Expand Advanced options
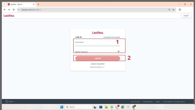 point(97,67)
